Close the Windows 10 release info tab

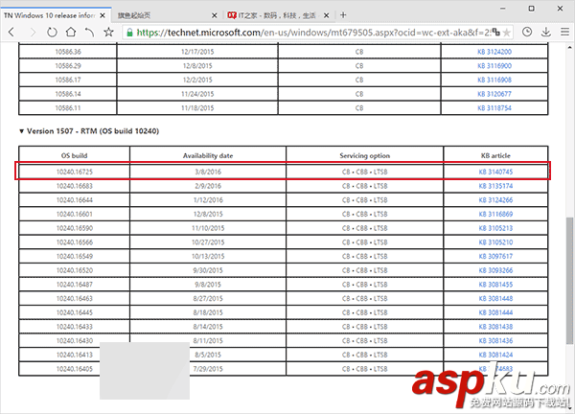pyautogui.click(x=103, y=15)
